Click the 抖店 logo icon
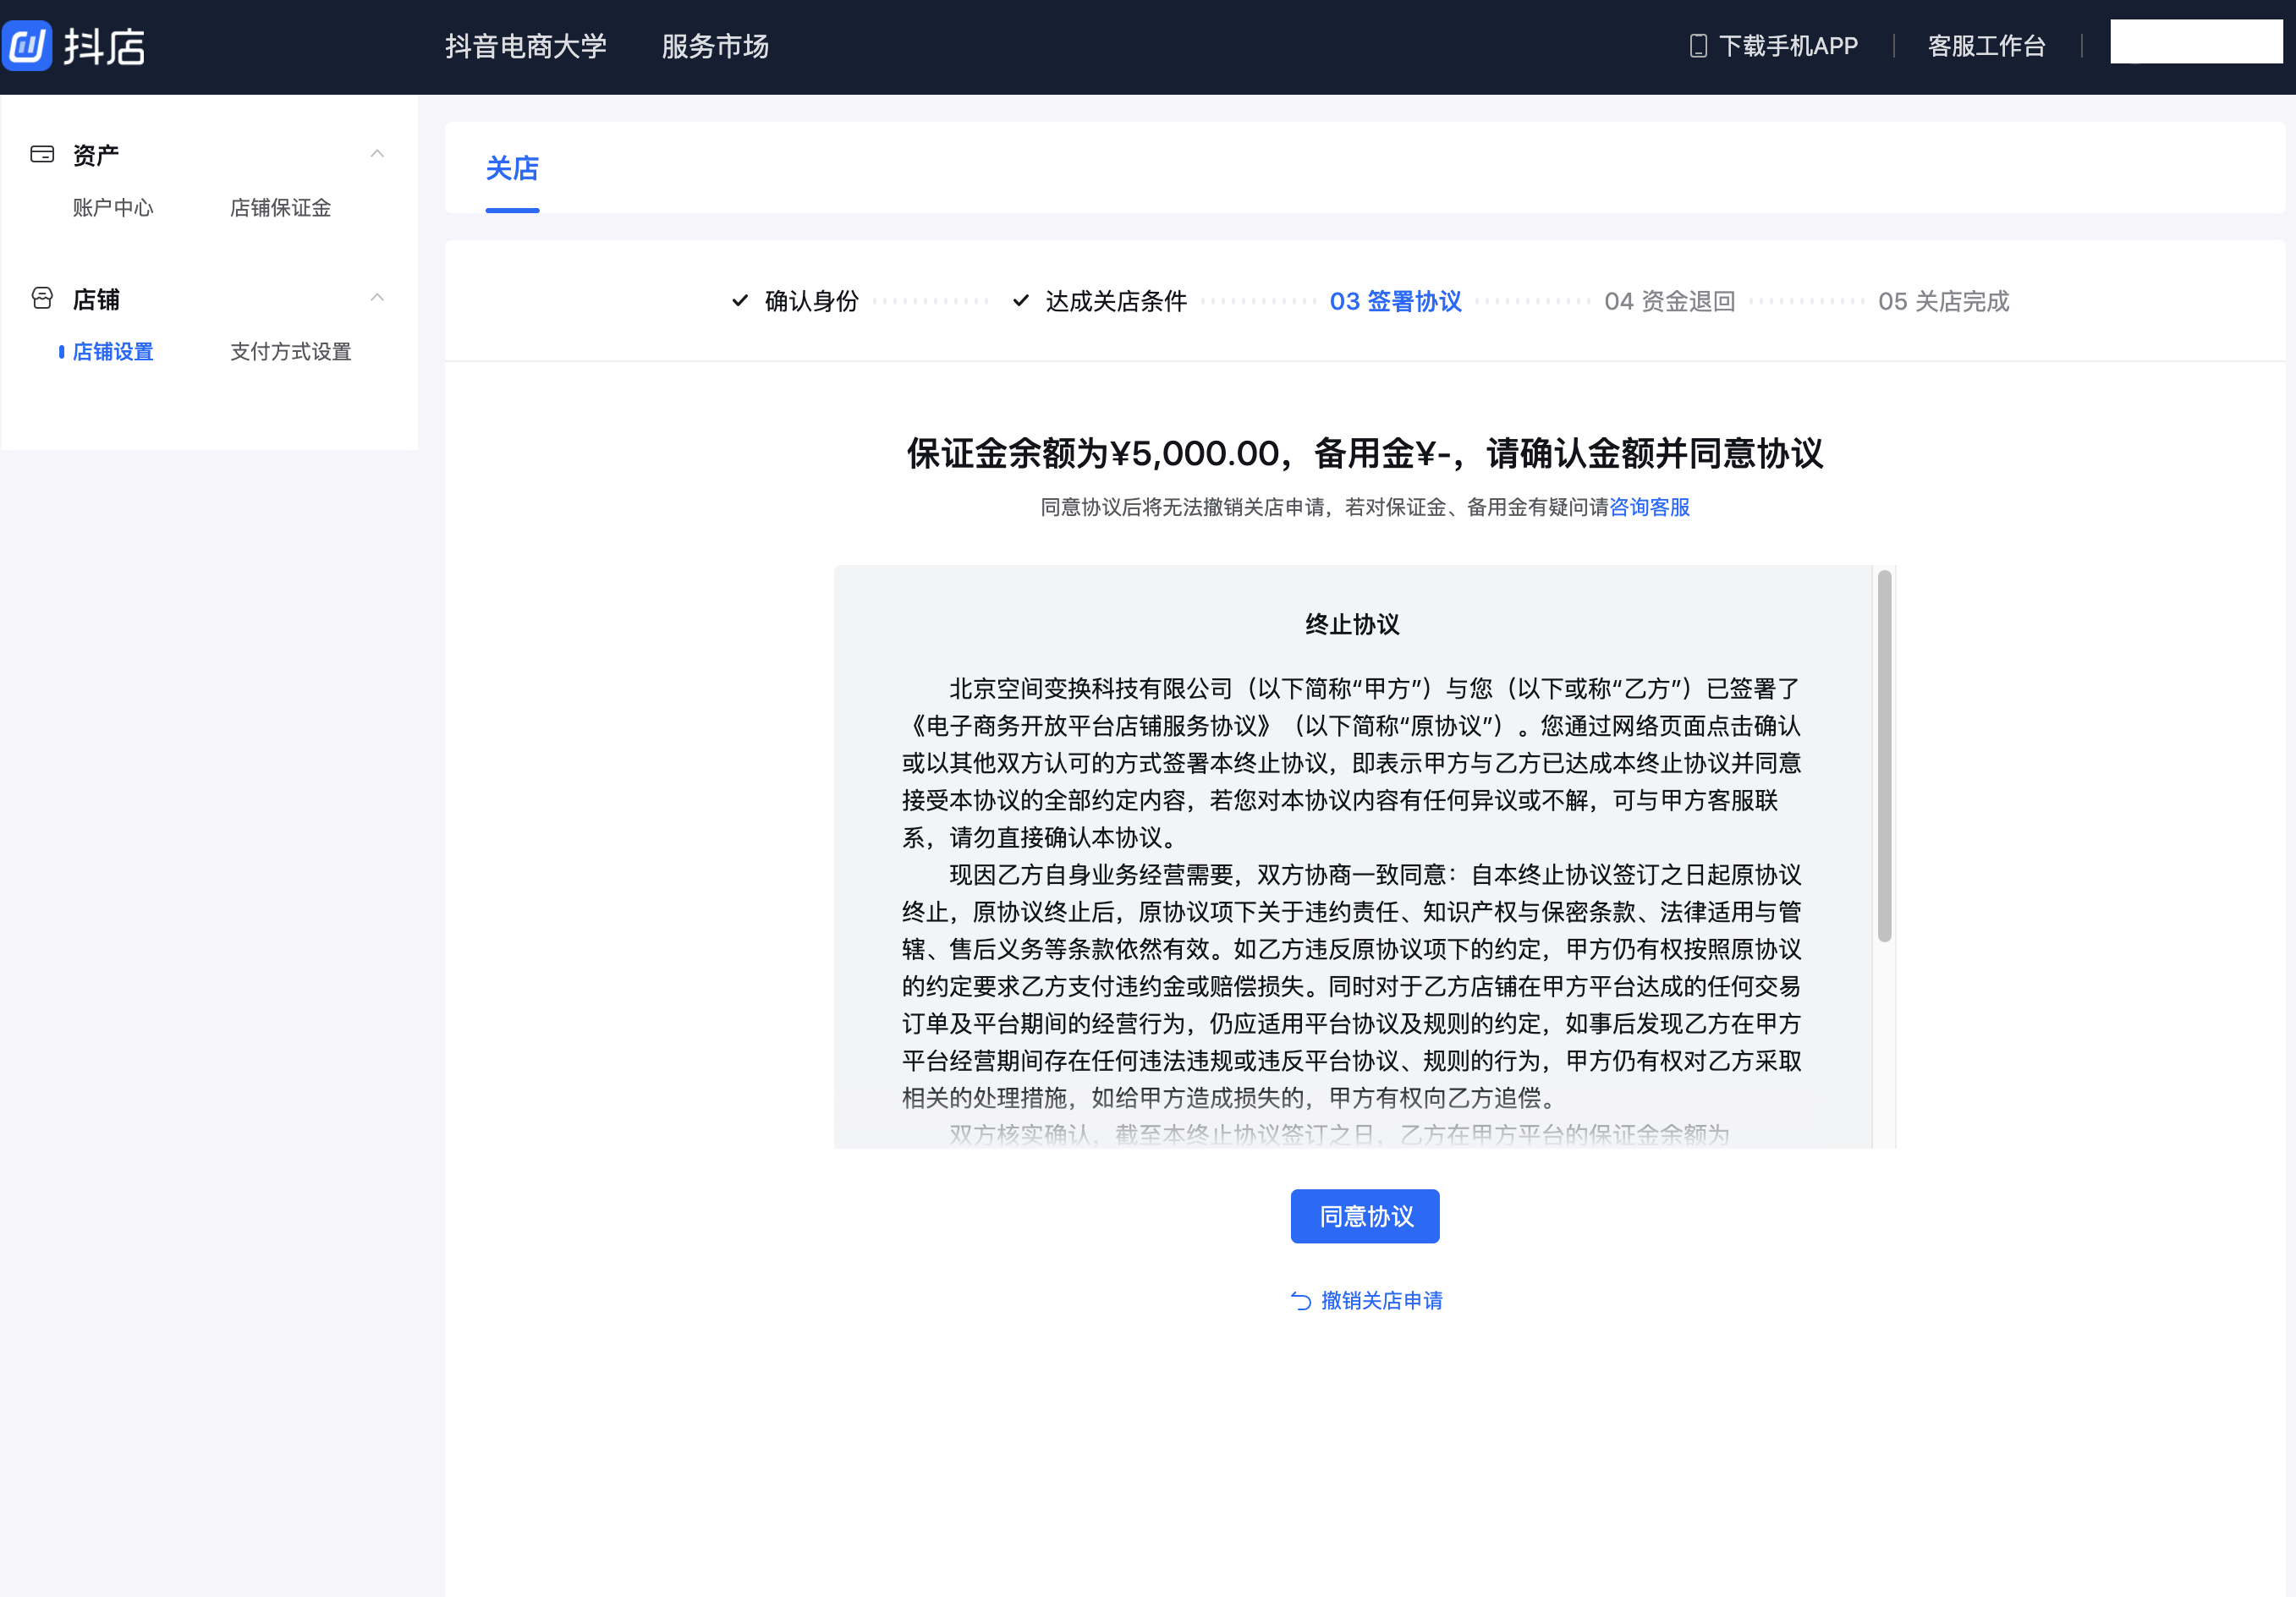 [27, 45]
